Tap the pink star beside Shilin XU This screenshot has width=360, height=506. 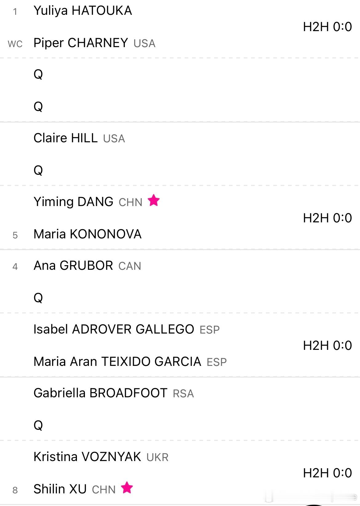tap(127, 488)
